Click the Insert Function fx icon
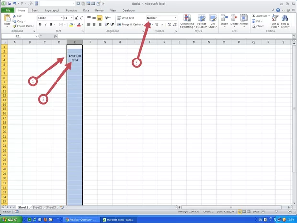 coord(55,36)
